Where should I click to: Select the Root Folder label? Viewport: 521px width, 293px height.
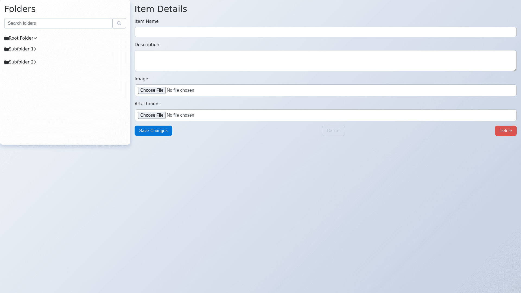pyautogui.click(x=21, y=38)
